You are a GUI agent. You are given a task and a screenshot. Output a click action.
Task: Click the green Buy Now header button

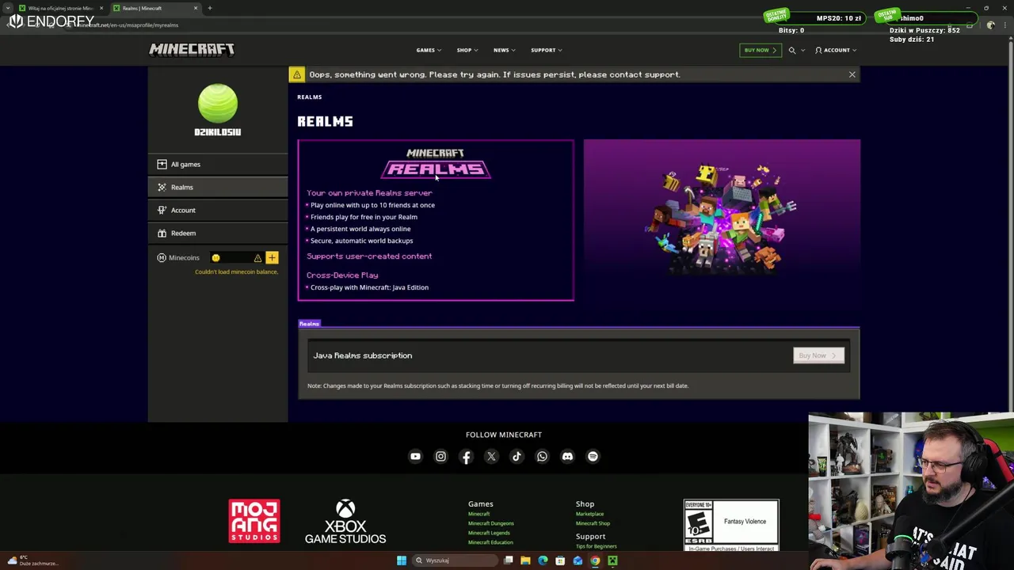click(x=760, y=50)
